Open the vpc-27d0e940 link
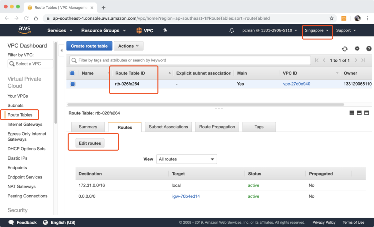 tap(297, 84)
